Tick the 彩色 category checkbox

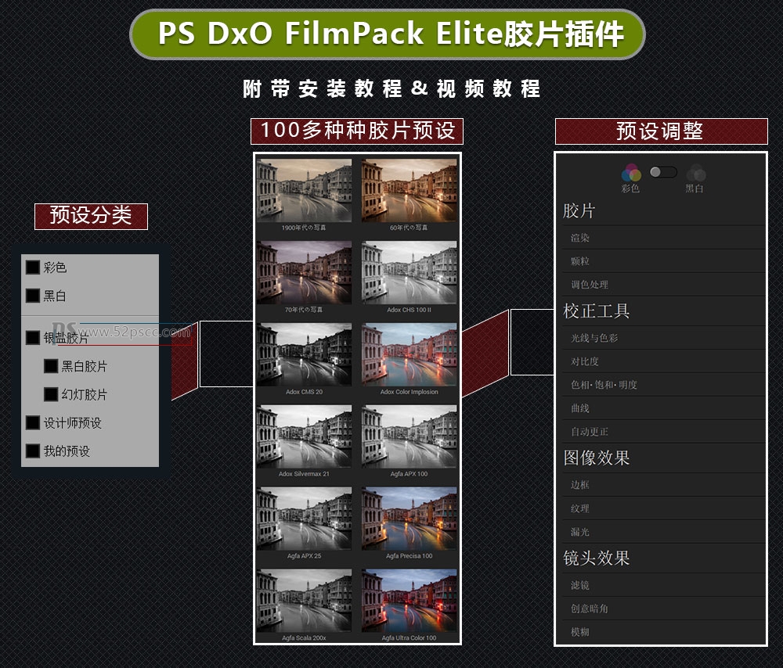[33, 268]
